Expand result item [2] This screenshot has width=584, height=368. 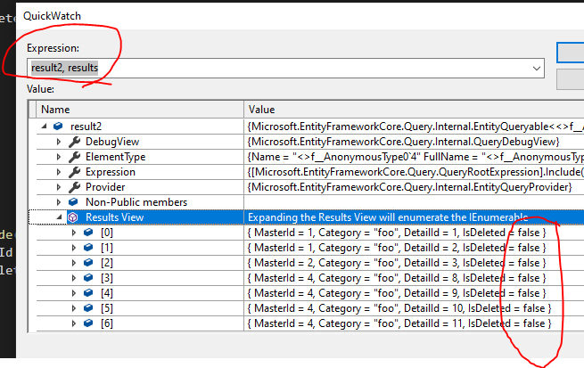74,263
